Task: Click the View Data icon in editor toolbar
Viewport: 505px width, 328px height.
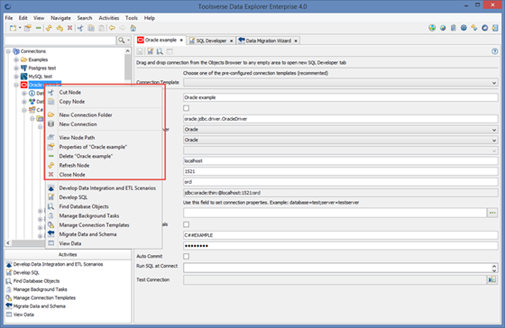Action: 170,51
